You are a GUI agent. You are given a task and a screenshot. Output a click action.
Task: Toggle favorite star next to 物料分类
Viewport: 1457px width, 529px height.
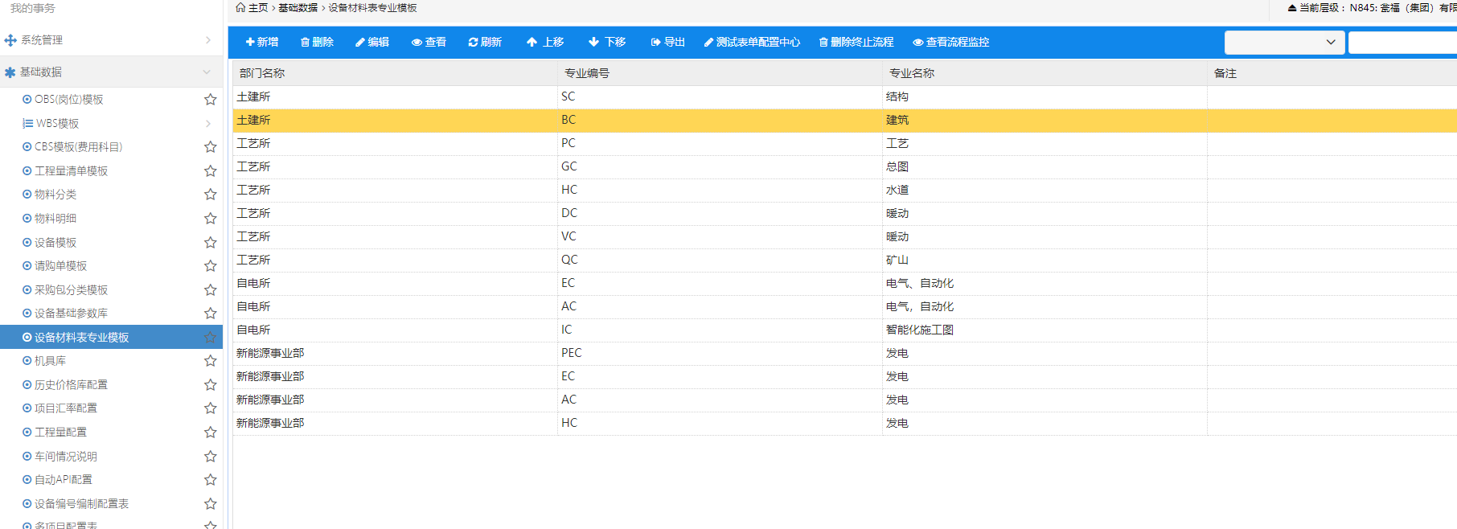pos(210,195)
